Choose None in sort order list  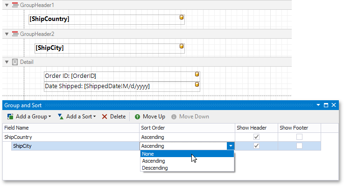tap(187, 154)
